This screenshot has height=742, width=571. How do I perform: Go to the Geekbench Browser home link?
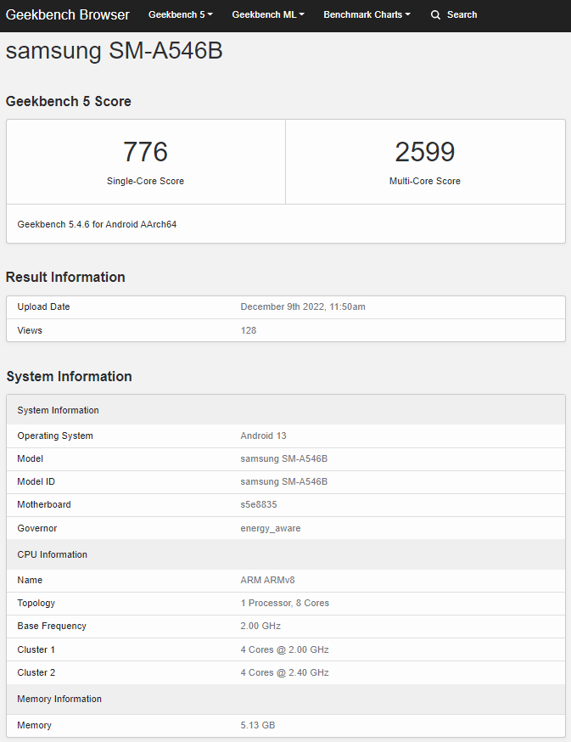pos(68,15)
